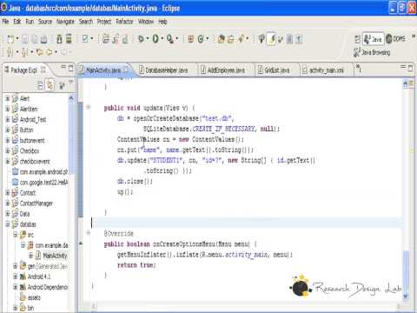Click the green Run button icon

(x=156, y=39)
